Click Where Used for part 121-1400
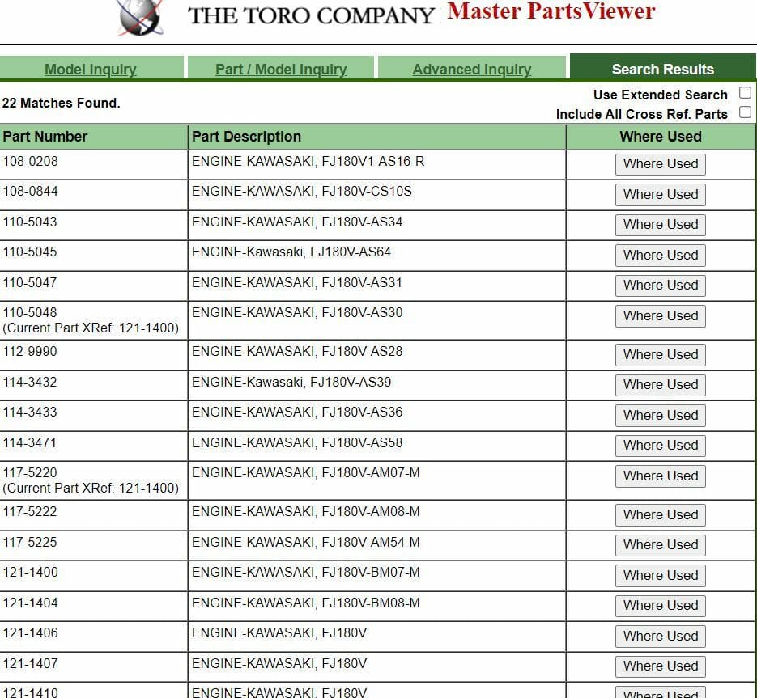Image resolution: width=757 pixels, height=698 pixels. 660,576
